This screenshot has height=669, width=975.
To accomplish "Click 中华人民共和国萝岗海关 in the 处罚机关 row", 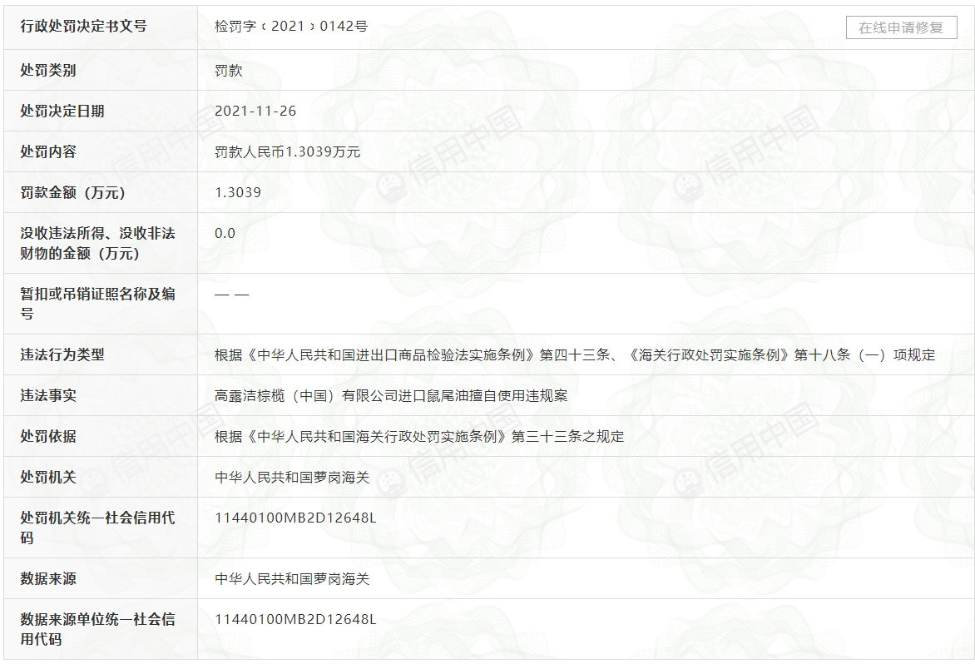I will tap(292, 478).
